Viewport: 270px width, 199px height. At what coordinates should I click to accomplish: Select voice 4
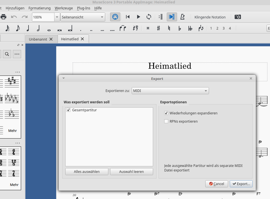click(230, 28)
